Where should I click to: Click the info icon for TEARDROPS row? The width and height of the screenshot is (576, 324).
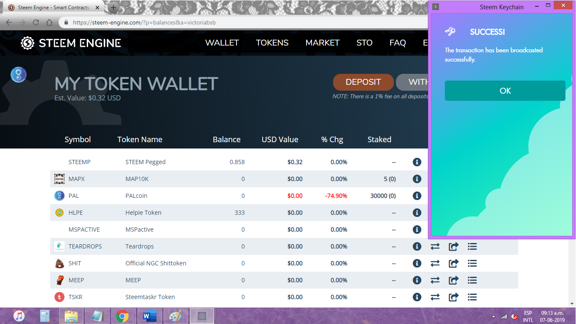417,246
